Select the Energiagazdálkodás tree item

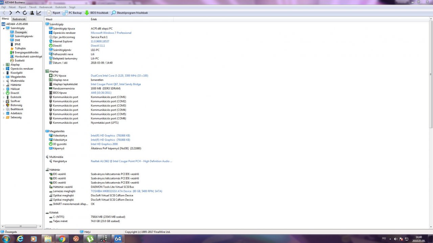tap(26, 52)
